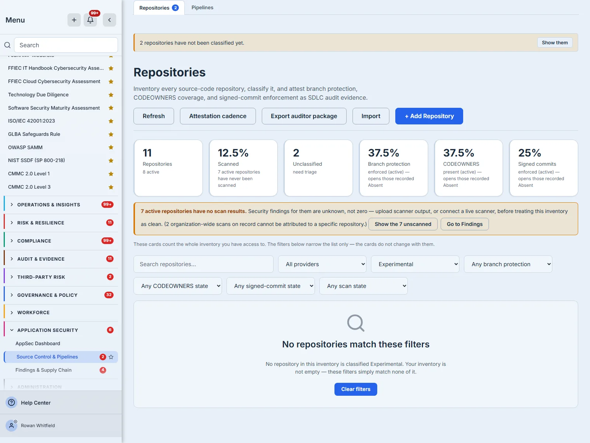Screen dimensions: 590x443
Task: Select the Repositories tab
Action: pos(159,8)
